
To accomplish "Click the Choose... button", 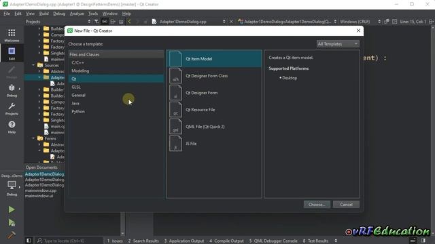I will pos(317,205).
